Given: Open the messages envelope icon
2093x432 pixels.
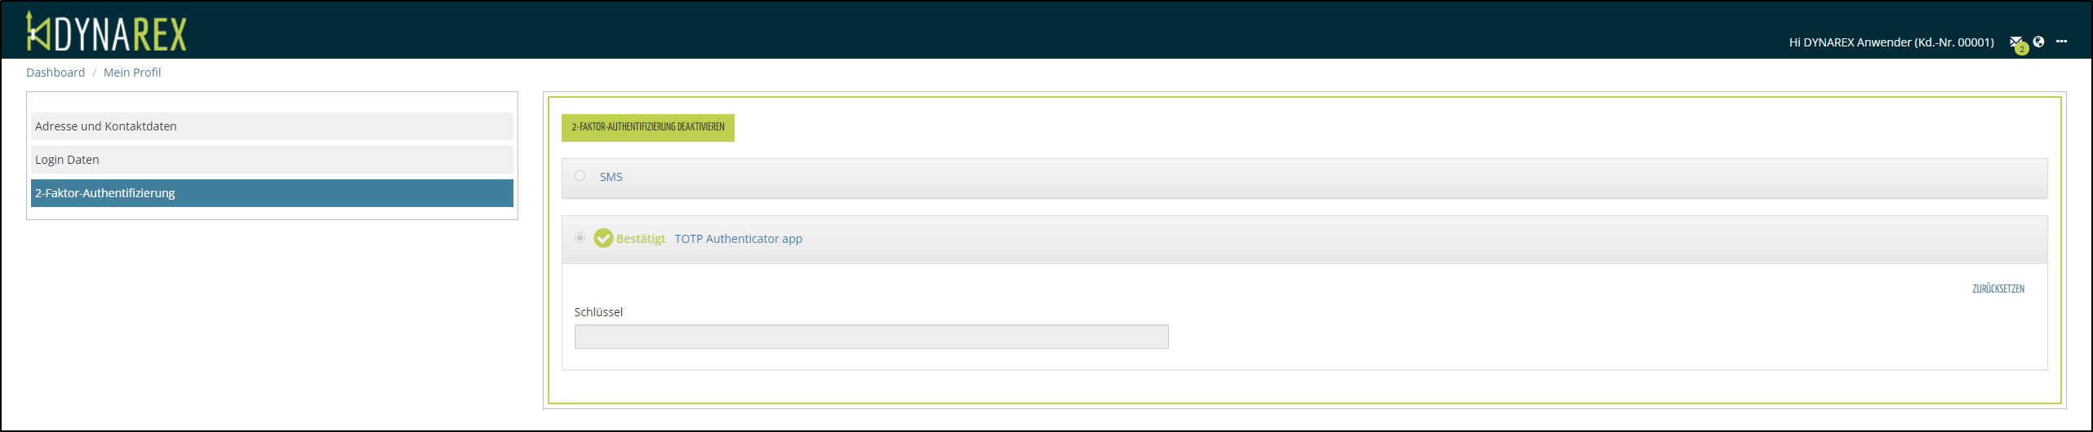Looking at the screenshot, I should (x=2015, y=42).
